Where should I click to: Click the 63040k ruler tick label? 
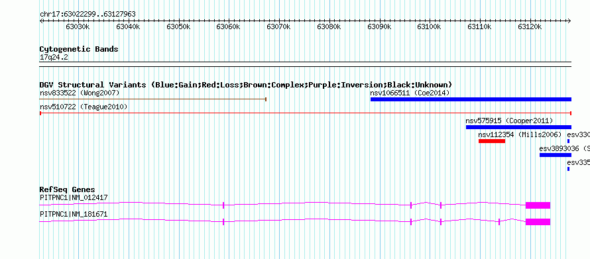pyautogui.click(x=129, y=26)
